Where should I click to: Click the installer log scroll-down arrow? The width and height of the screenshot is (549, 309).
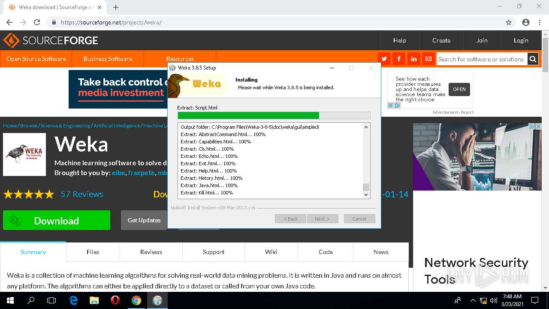366,194
